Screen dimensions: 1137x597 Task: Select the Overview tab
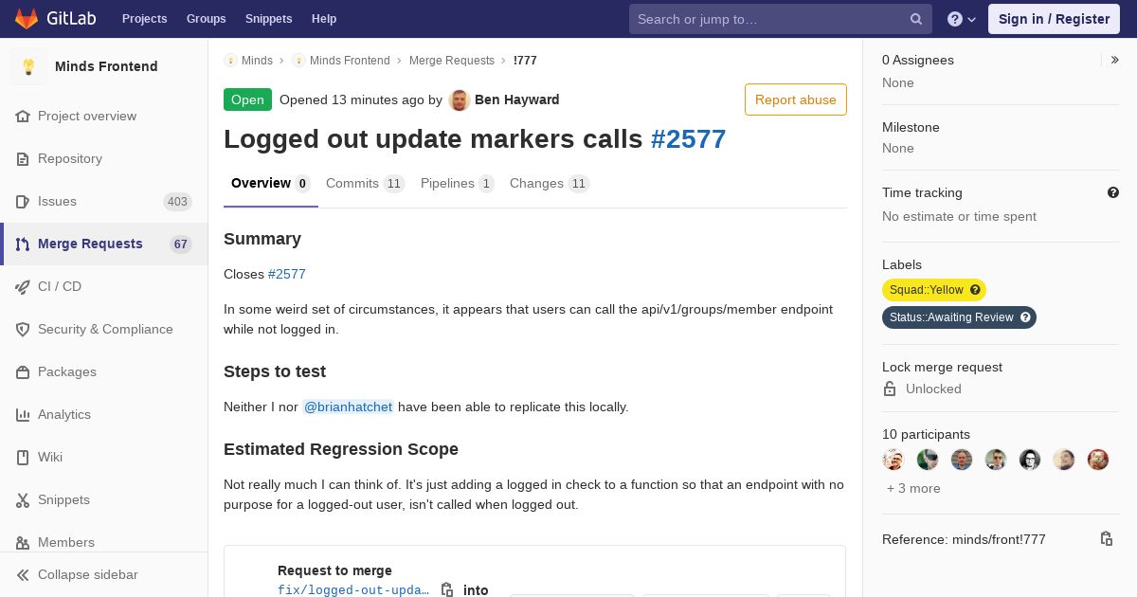click(x=270, y=184)
